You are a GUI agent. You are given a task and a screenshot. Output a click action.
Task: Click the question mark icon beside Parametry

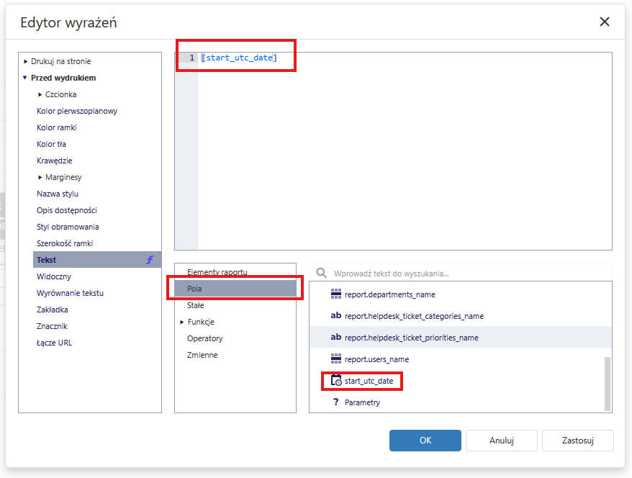pos(335,402)
